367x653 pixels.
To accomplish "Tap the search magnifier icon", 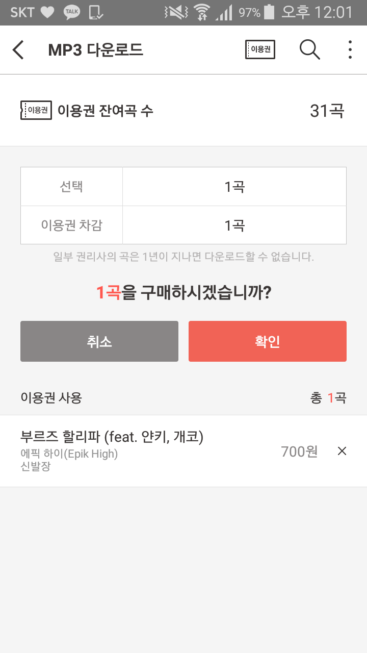I will (309, 49).
